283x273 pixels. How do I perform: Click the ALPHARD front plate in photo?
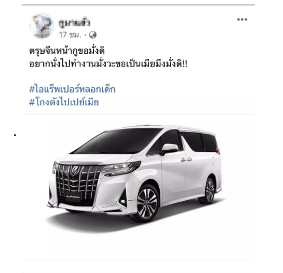click(73, 197)
